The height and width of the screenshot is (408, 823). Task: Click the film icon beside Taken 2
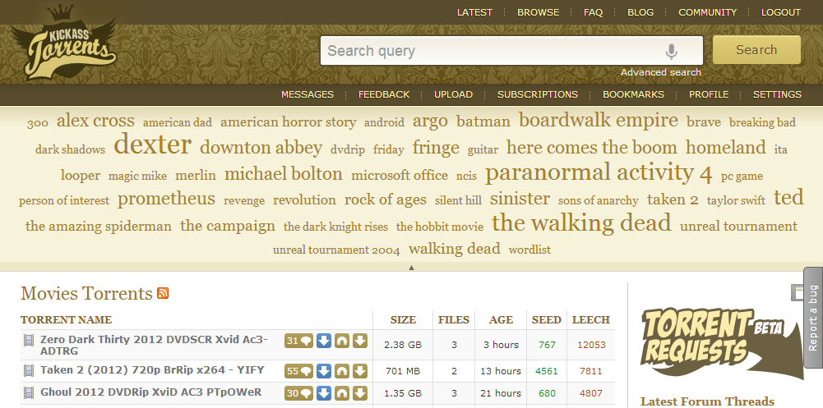point(29,371)
